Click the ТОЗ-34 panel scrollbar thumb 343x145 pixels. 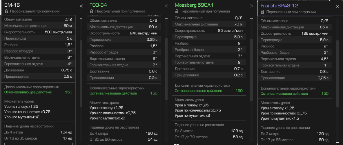point(166,69)
